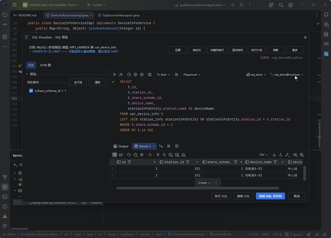Open the Project folder tool window
The width and height of the screenshot is (331, 238).
tap(5, 14)
